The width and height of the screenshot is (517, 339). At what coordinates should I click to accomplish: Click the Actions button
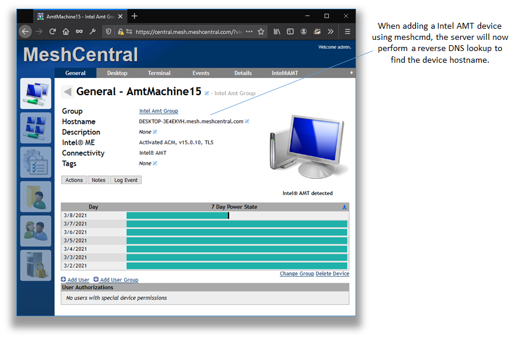pos(74,180)
